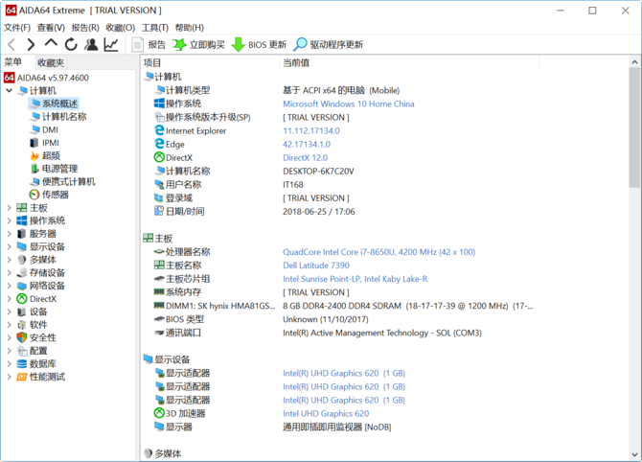Click 立即购买 buy now button
642x462 pixels.
point(199,44)
